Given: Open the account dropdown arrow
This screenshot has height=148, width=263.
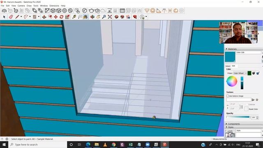Looking at the screenshot, I should pyautogui.click(x=146, y=17).
